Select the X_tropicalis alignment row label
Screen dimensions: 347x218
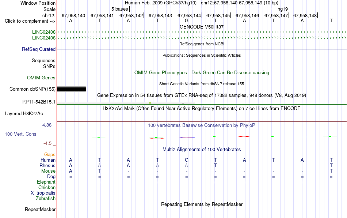point(43,193)
